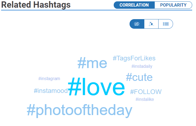Switch to word cloud view
Viewport: 196px width, 126px height.
[x=137, y=24]
